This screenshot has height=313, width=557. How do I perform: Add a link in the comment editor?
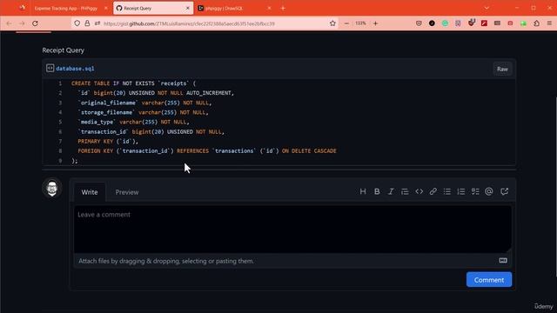tap(433, 191)
